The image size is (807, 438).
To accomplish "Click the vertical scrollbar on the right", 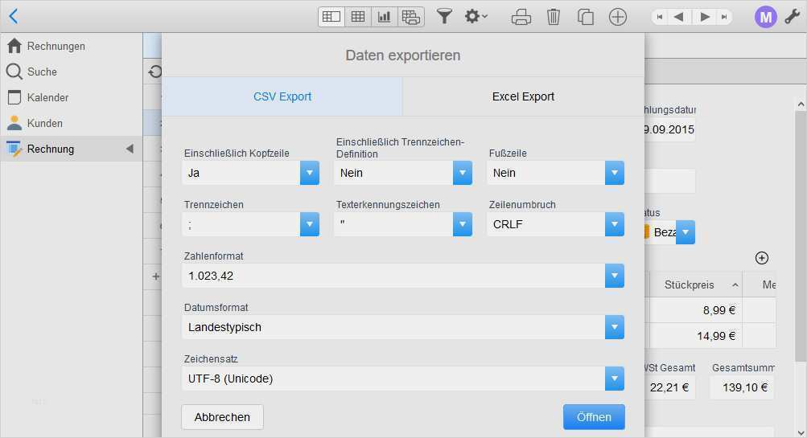I will click(x=801, y=236).
